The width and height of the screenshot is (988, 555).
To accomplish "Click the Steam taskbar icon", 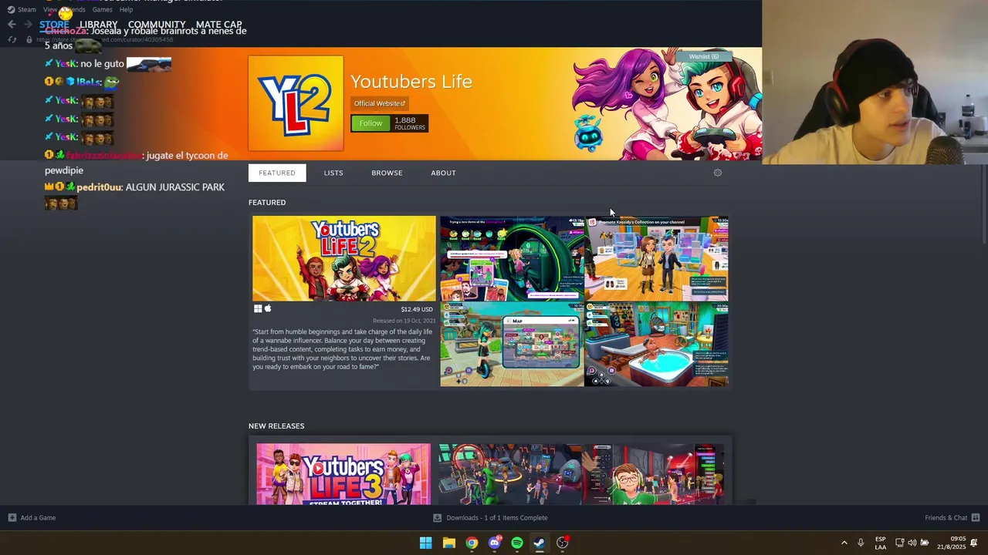I will click(540, 543).
